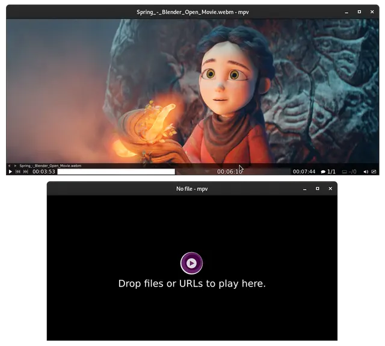Image resolution: width=385 pixels, height=346 pixels.
Task: Toggle fullscreen in mpv controls
Action: tap(374, 171)
